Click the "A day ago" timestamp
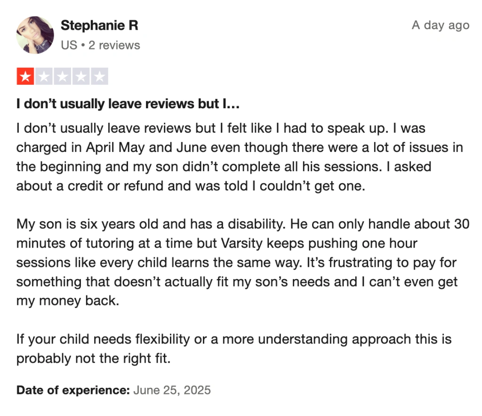482x416 pixels. click(x=441, y=25)
